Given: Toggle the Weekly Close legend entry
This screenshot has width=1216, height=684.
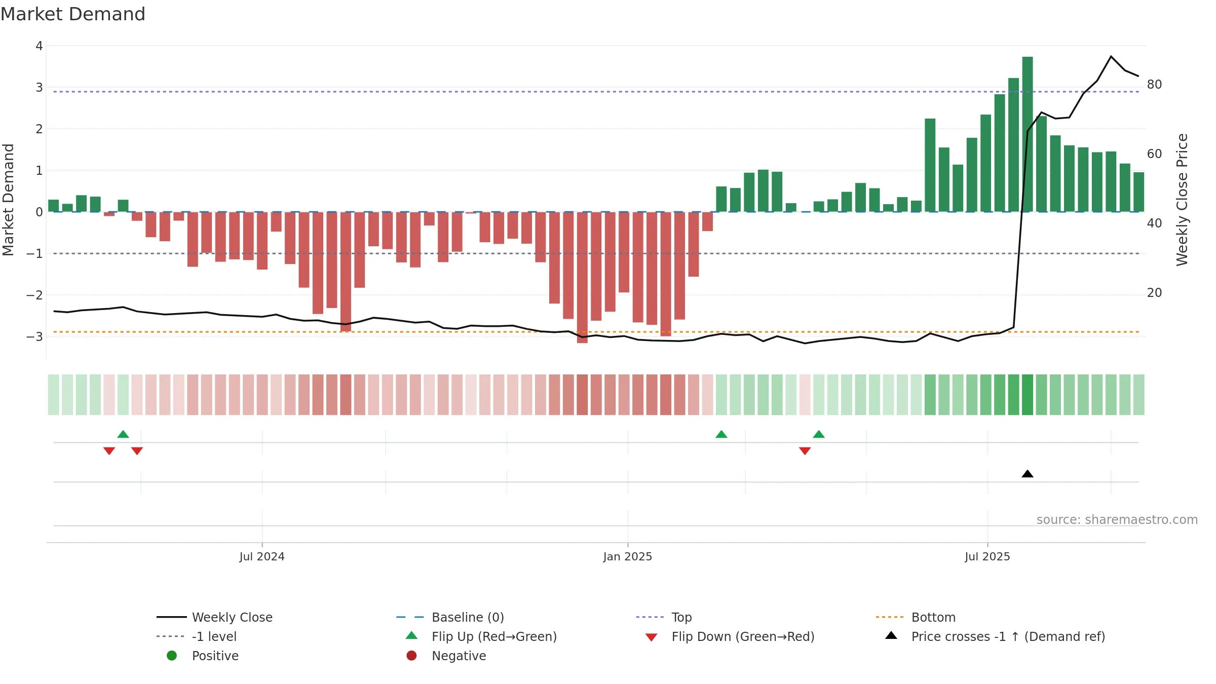Looking at the screenshot, I should pyautogui.click(x=214, y=617).
